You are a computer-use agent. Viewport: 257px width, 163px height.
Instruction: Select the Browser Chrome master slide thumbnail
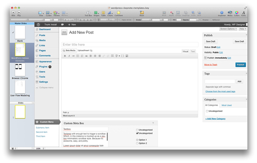20,70
